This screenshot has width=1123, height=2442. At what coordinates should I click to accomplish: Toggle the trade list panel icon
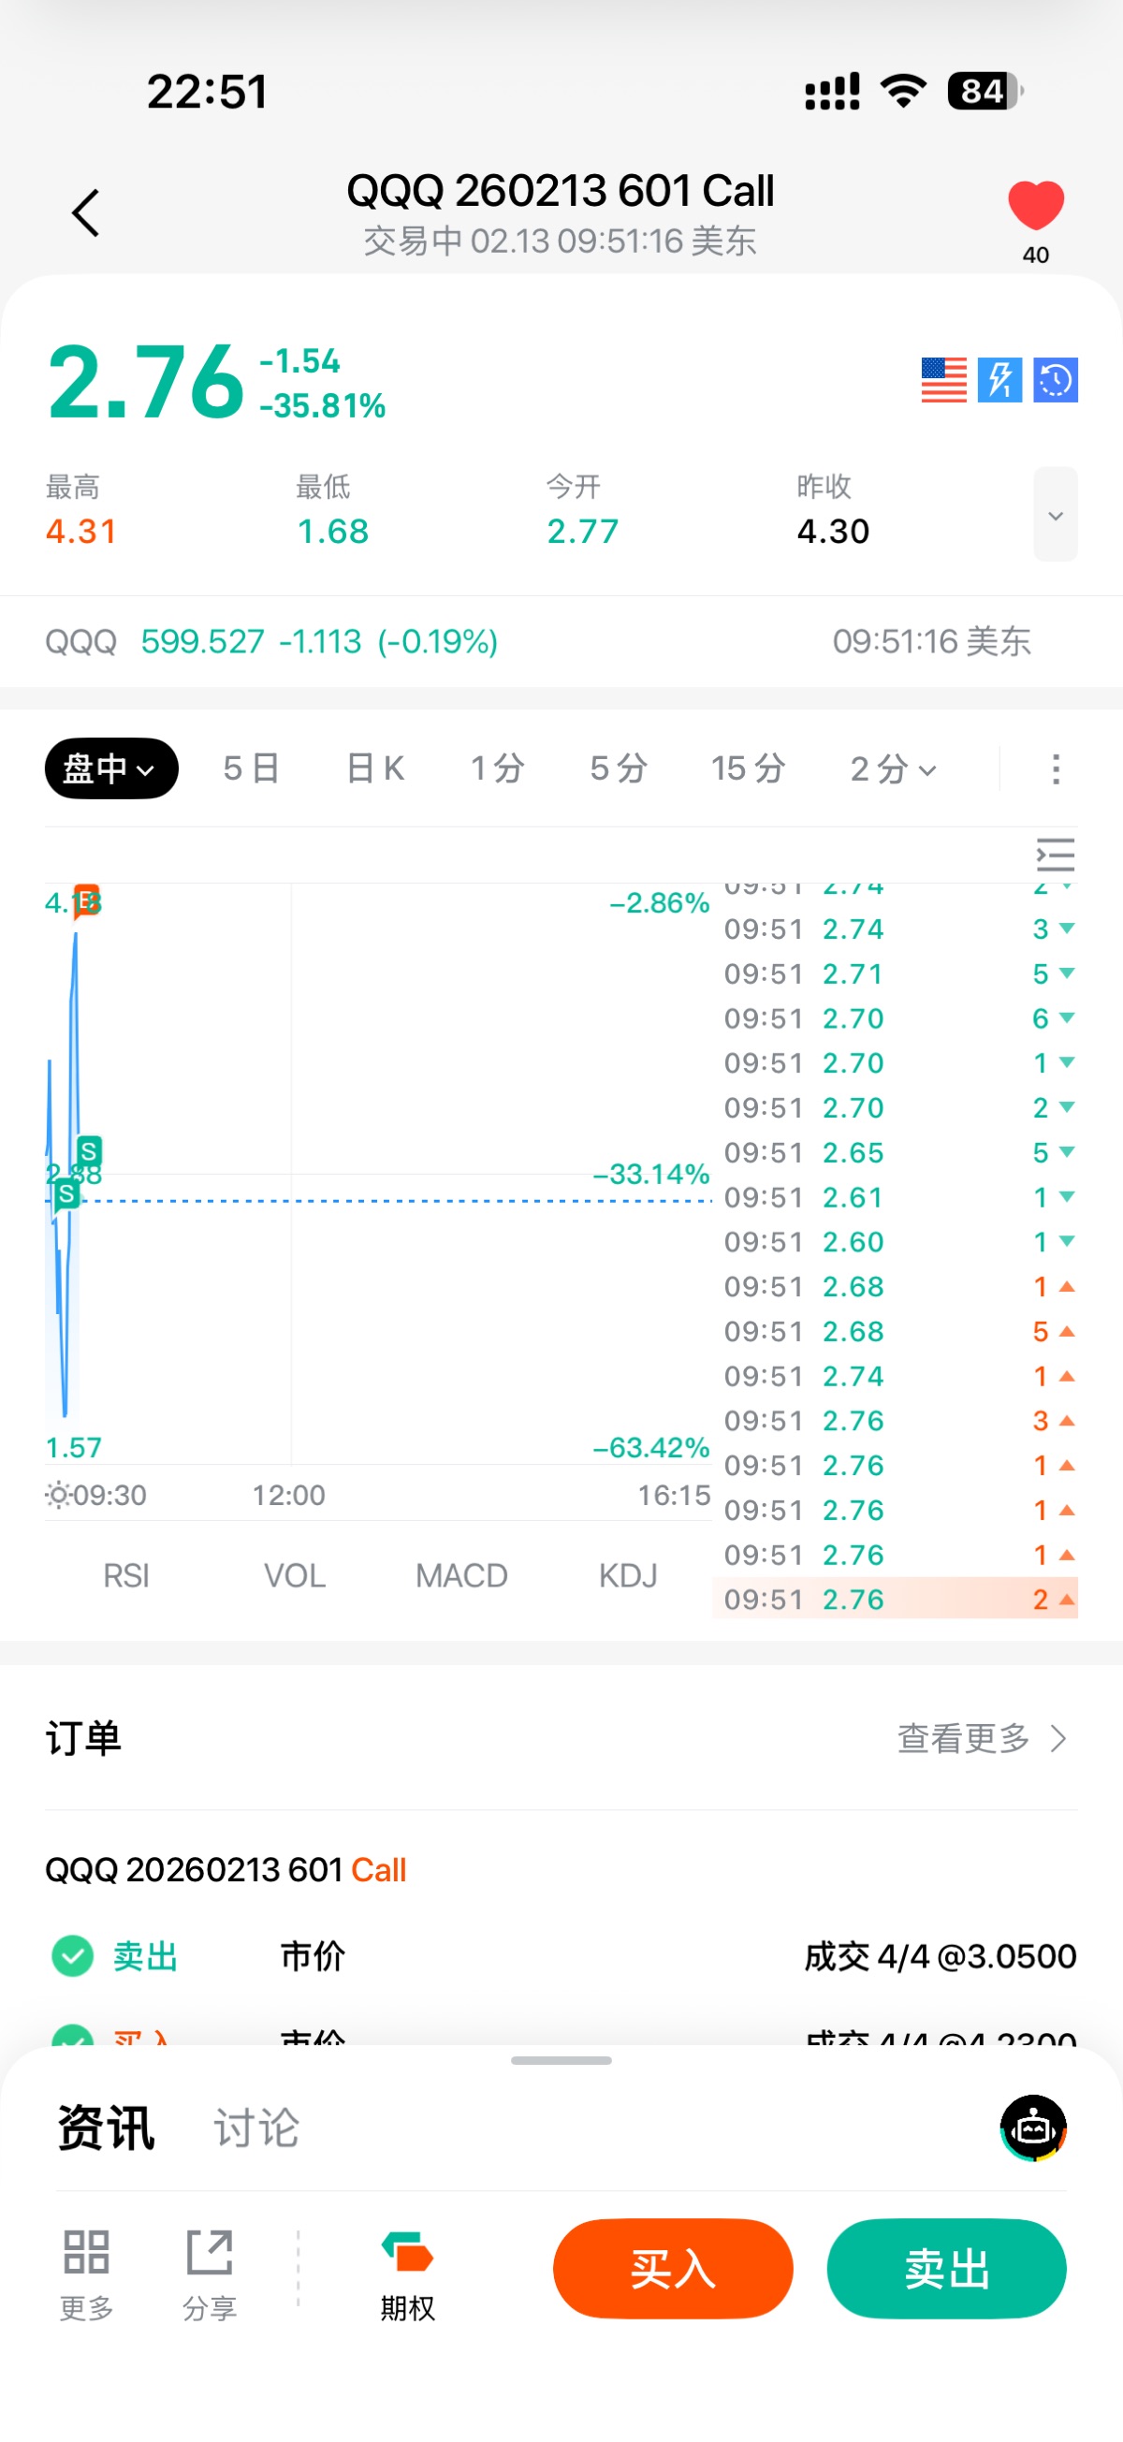(1055, 855)
